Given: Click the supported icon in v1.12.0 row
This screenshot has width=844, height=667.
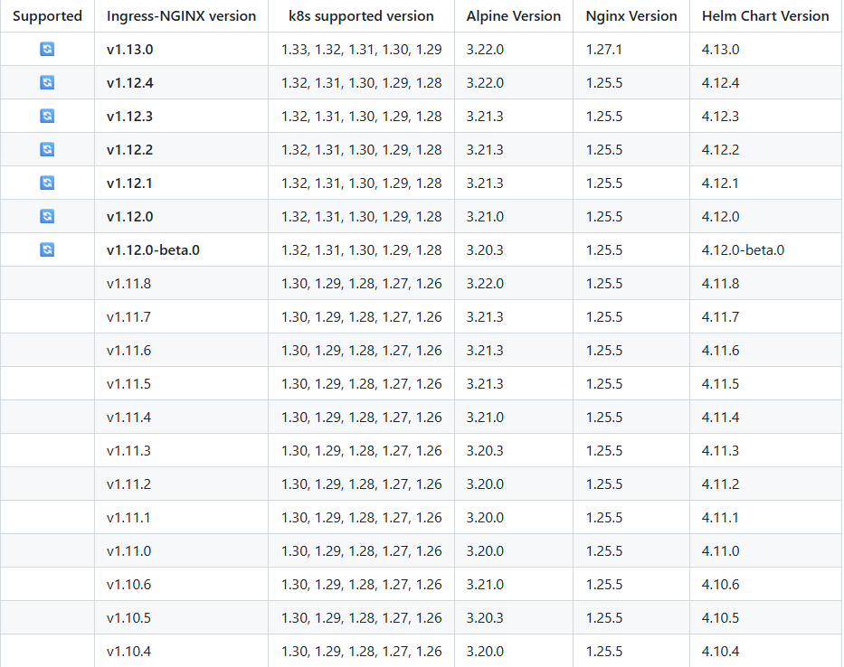Looking at the screenshot, I should coord(47,217).
